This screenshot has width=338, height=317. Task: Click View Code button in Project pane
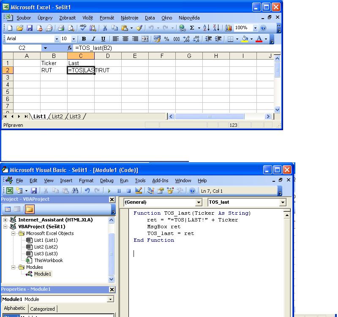pos(8,209)
